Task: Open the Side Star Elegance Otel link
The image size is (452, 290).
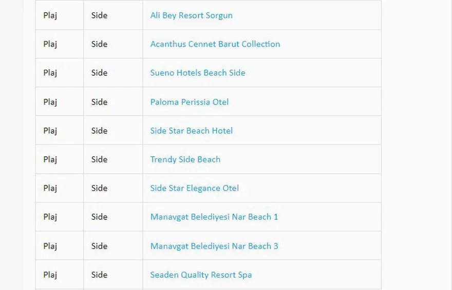Action: [194, 188]
